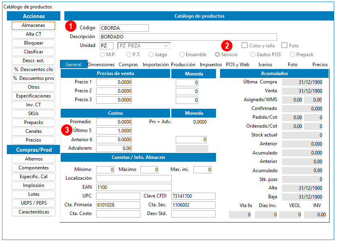337x244 pixels.
Task: Click the Promedio cost field
Action: [x=114, y=122]
